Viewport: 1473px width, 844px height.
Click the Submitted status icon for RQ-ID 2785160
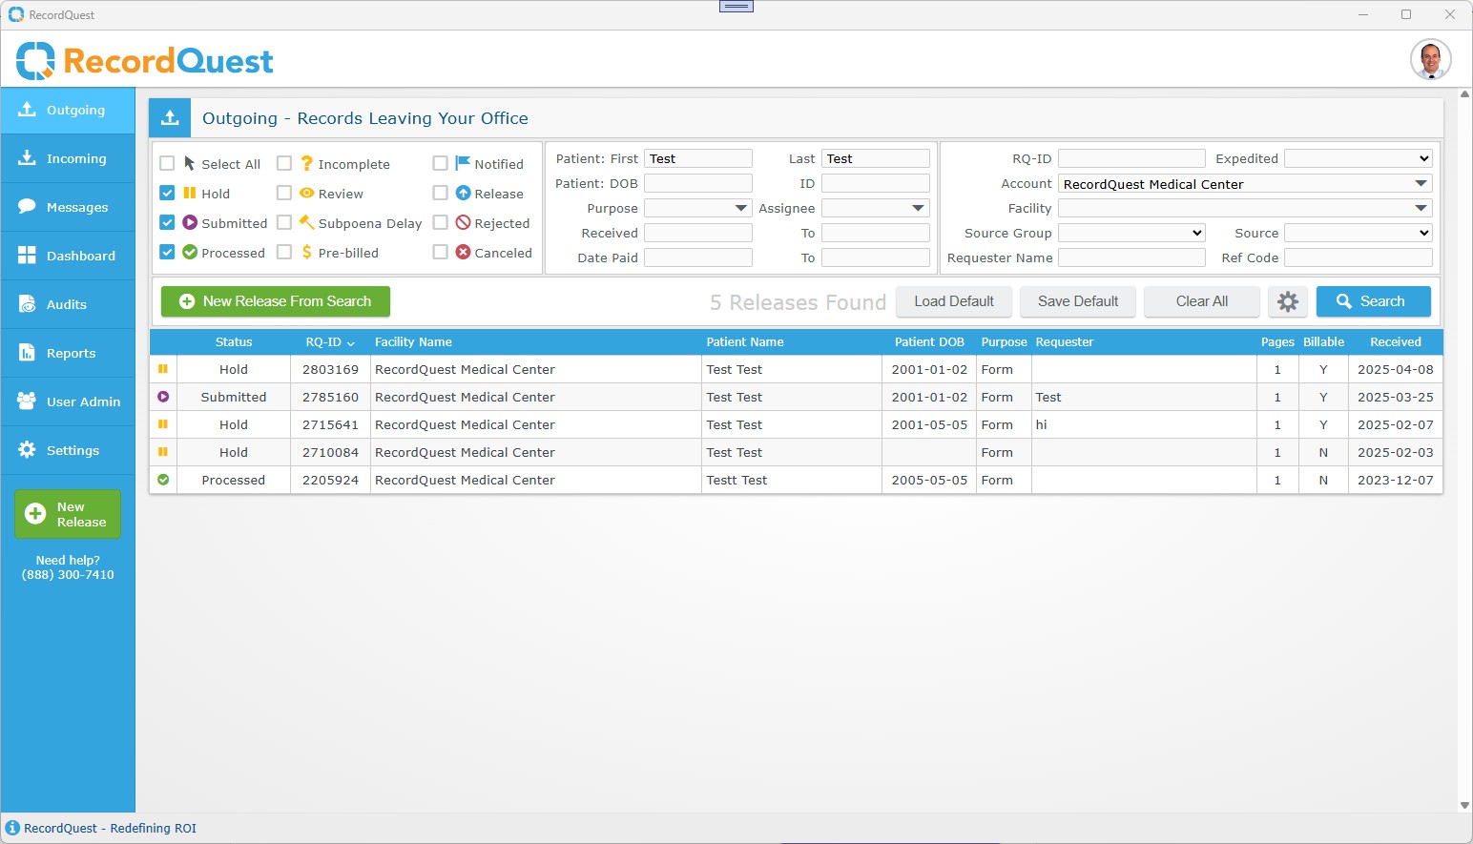163,397
